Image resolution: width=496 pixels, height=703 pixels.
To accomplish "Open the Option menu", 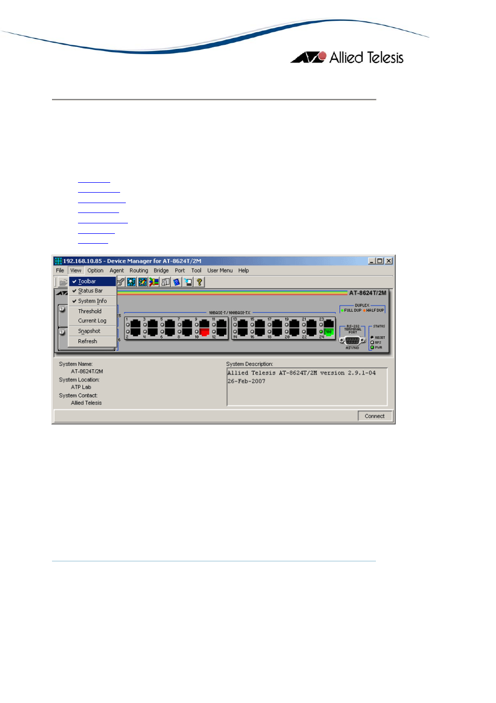I will point(95,271).
